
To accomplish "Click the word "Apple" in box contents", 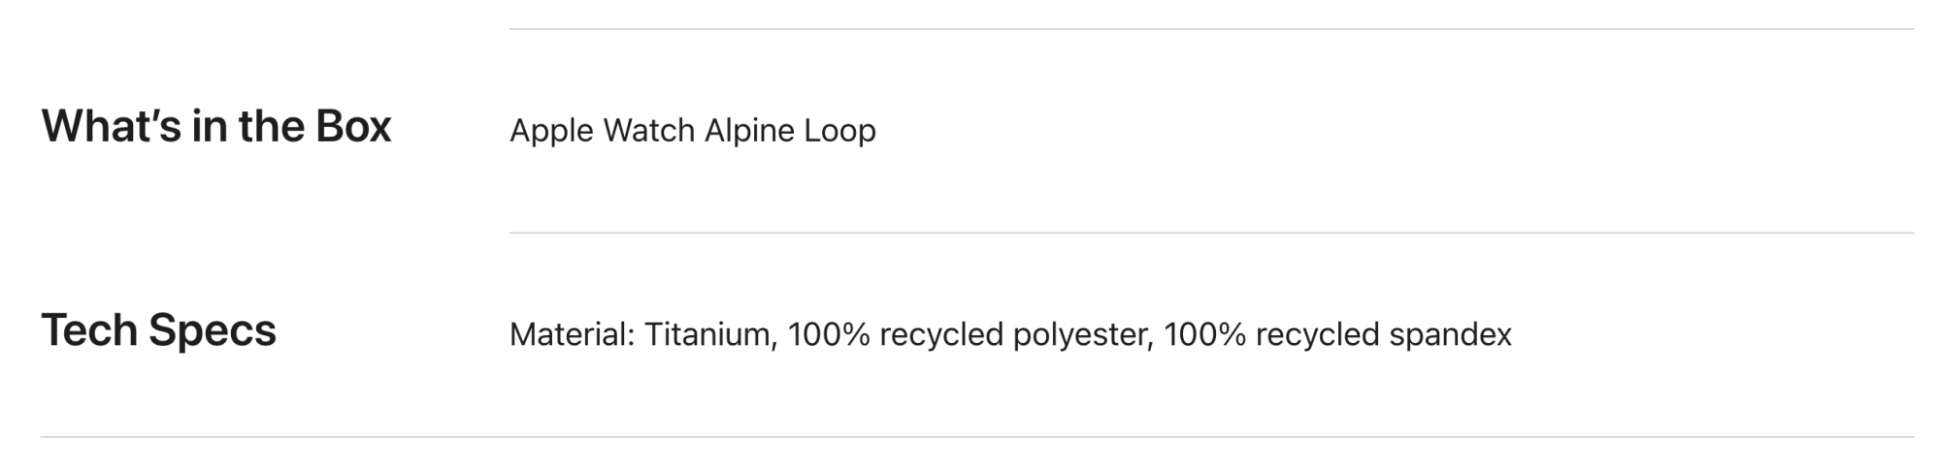I will tap(550, 131).
